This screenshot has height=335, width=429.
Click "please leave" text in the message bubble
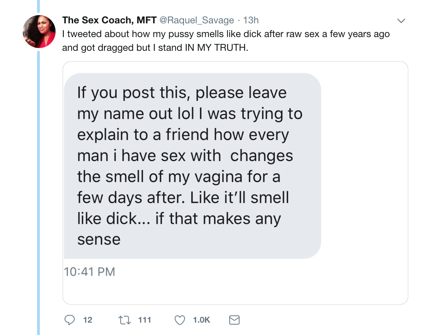pyautogui.click(x=241, y=93)
